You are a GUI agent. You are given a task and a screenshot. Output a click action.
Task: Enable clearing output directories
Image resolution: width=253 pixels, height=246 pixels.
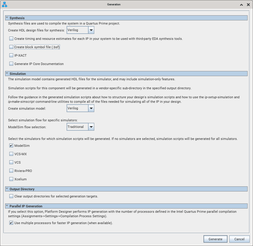click(11, 197)
